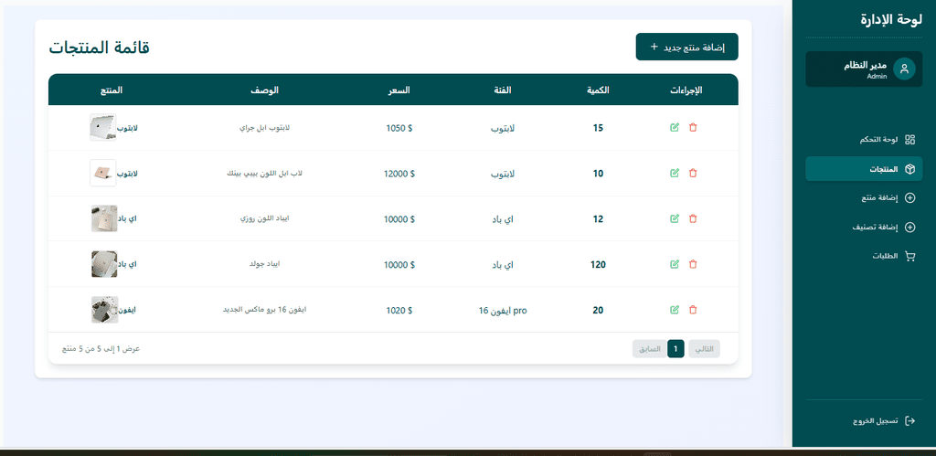Delete the ايفون 16 product row
The image size is (936, 456).
(693, 310)
